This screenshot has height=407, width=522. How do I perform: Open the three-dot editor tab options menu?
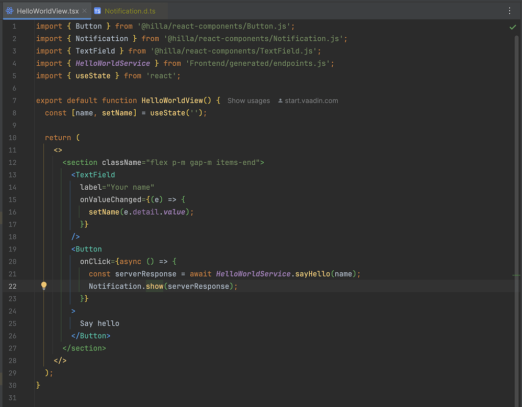point(509,11)
